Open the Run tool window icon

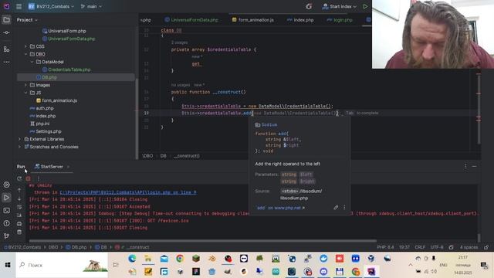point(6,198)
